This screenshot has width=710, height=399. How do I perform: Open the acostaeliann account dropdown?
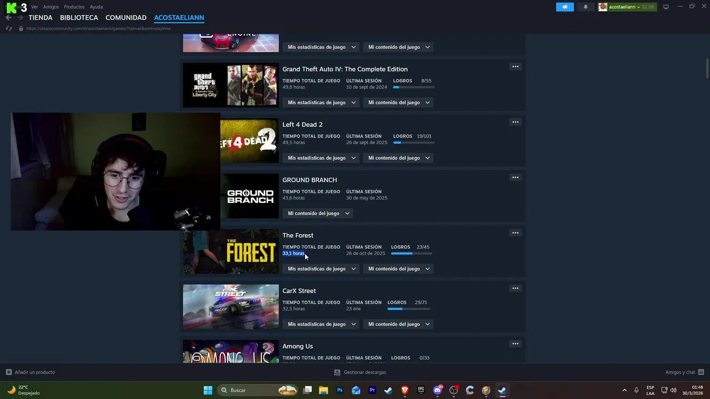click(627, 7)
